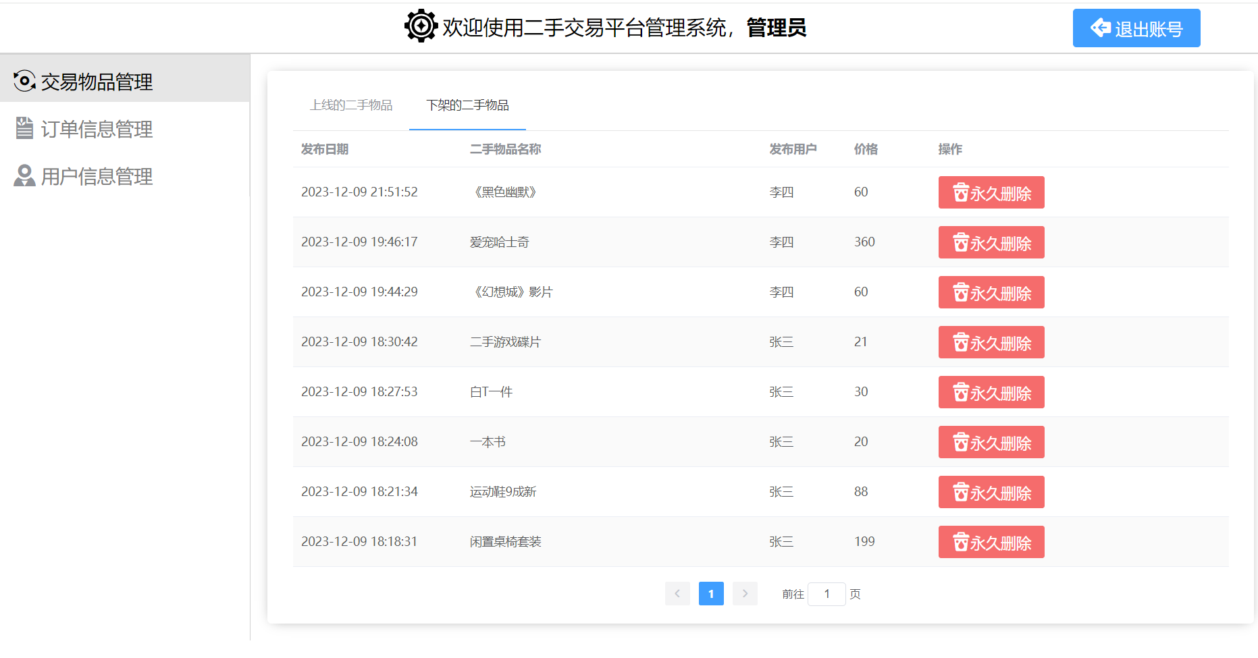This screenshot has height=658, width=1258.
Task: Click the 二手物品名称 column header
Action: coord(506,149)
